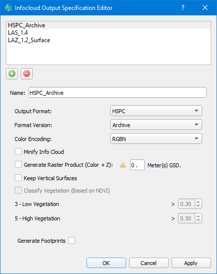Click the warning icon beside GSD field
This screenshot has height=274, width=217.
[123, 165]
